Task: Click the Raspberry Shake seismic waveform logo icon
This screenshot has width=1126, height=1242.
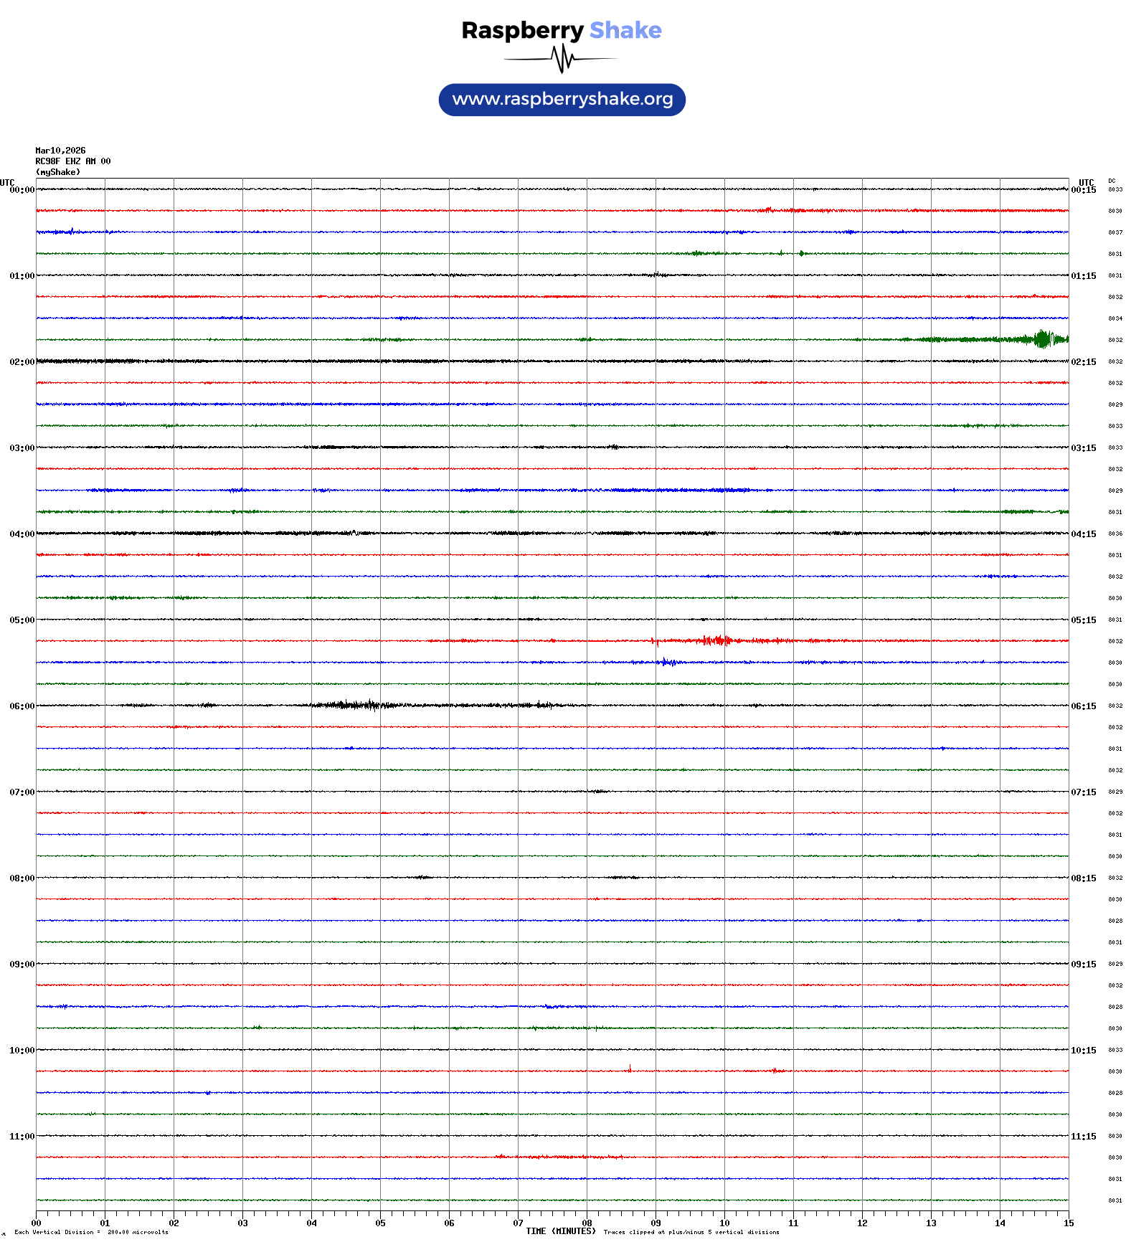Action: [562, 59]
